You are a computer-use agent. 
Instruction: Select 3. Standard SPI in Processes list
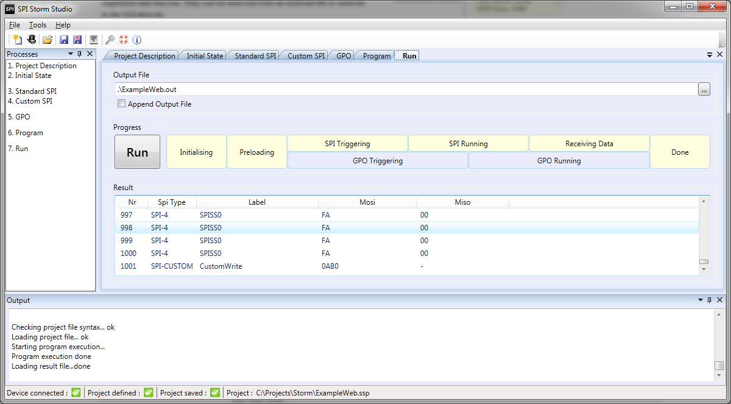32,91
